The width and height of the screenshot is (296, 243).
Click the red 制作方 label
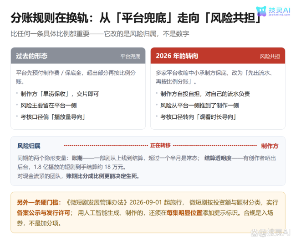270,146
